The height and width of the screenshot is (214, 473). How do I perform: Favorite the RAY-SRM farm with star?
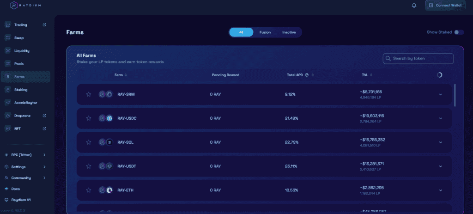coord(88,94)
